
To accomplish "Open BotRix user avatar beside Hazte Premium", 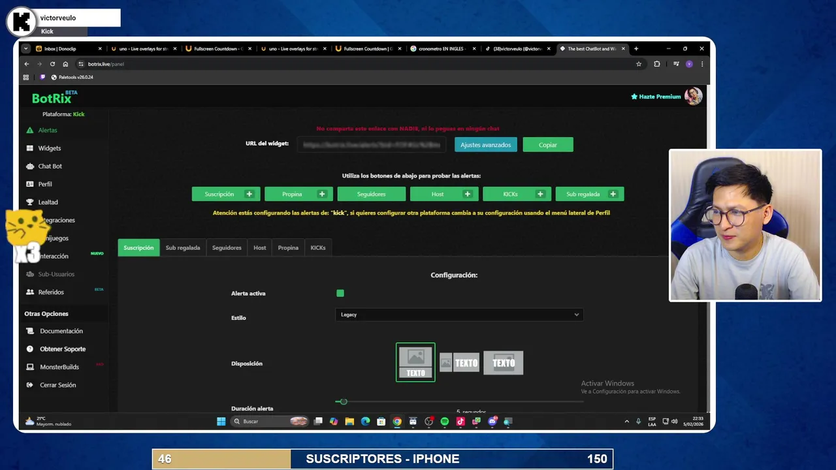I will tap(693, 96).
